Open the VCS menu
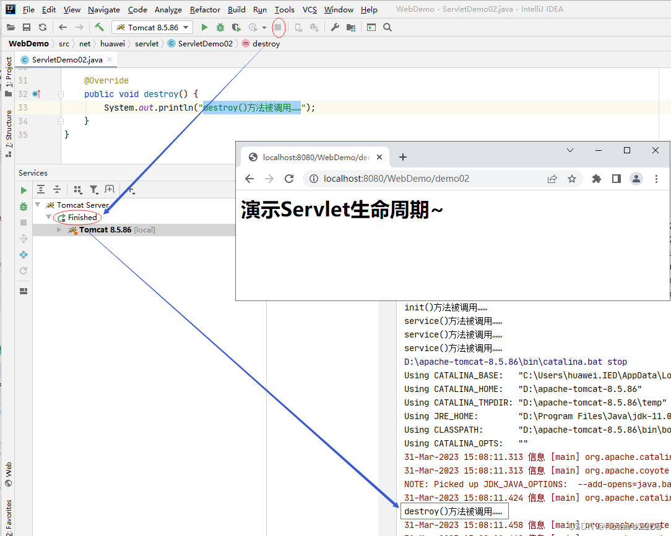The height and width of the screenshot is (536, 671). [x=310, y=9]
